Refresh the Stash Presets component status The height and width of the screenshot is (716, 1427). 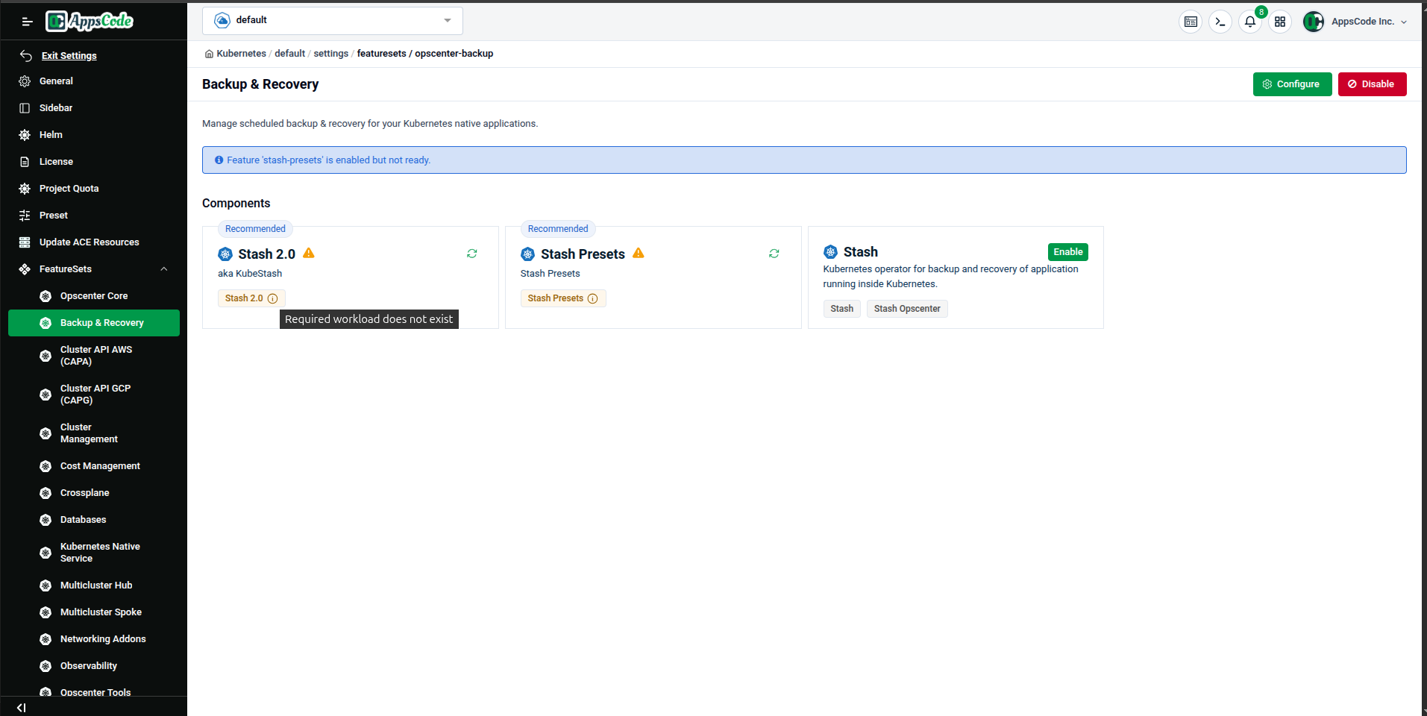[774, 254]
